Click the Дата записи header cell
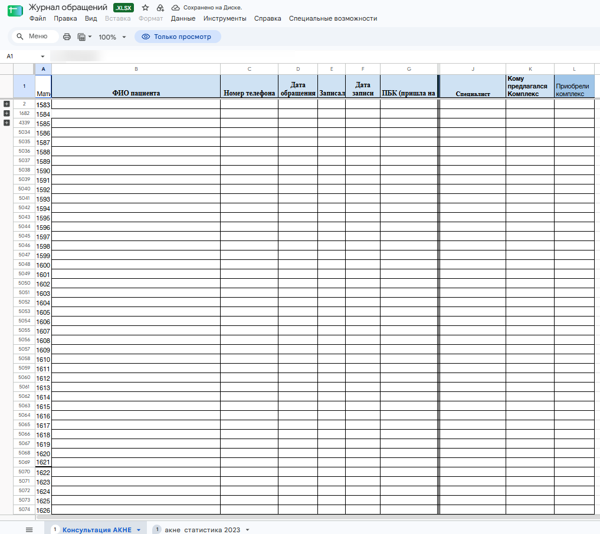 tap(363, 87)
